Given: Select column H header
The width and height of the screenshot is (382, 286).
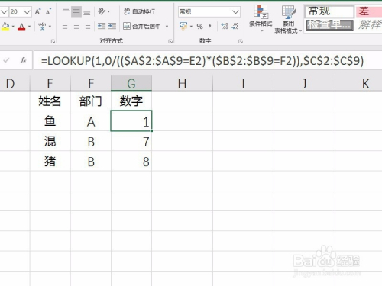Looking at the screenshot, I should (182, 84).
